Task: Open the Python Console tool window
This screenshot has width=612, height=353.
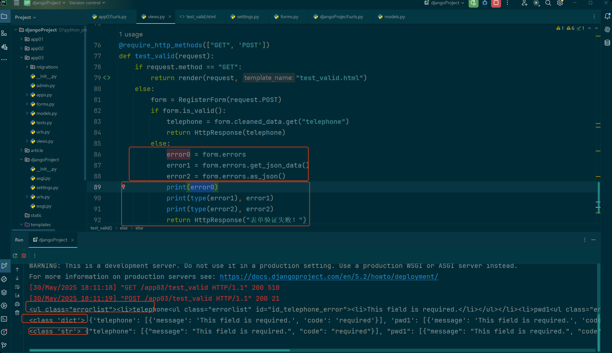Action: point(4,279)
